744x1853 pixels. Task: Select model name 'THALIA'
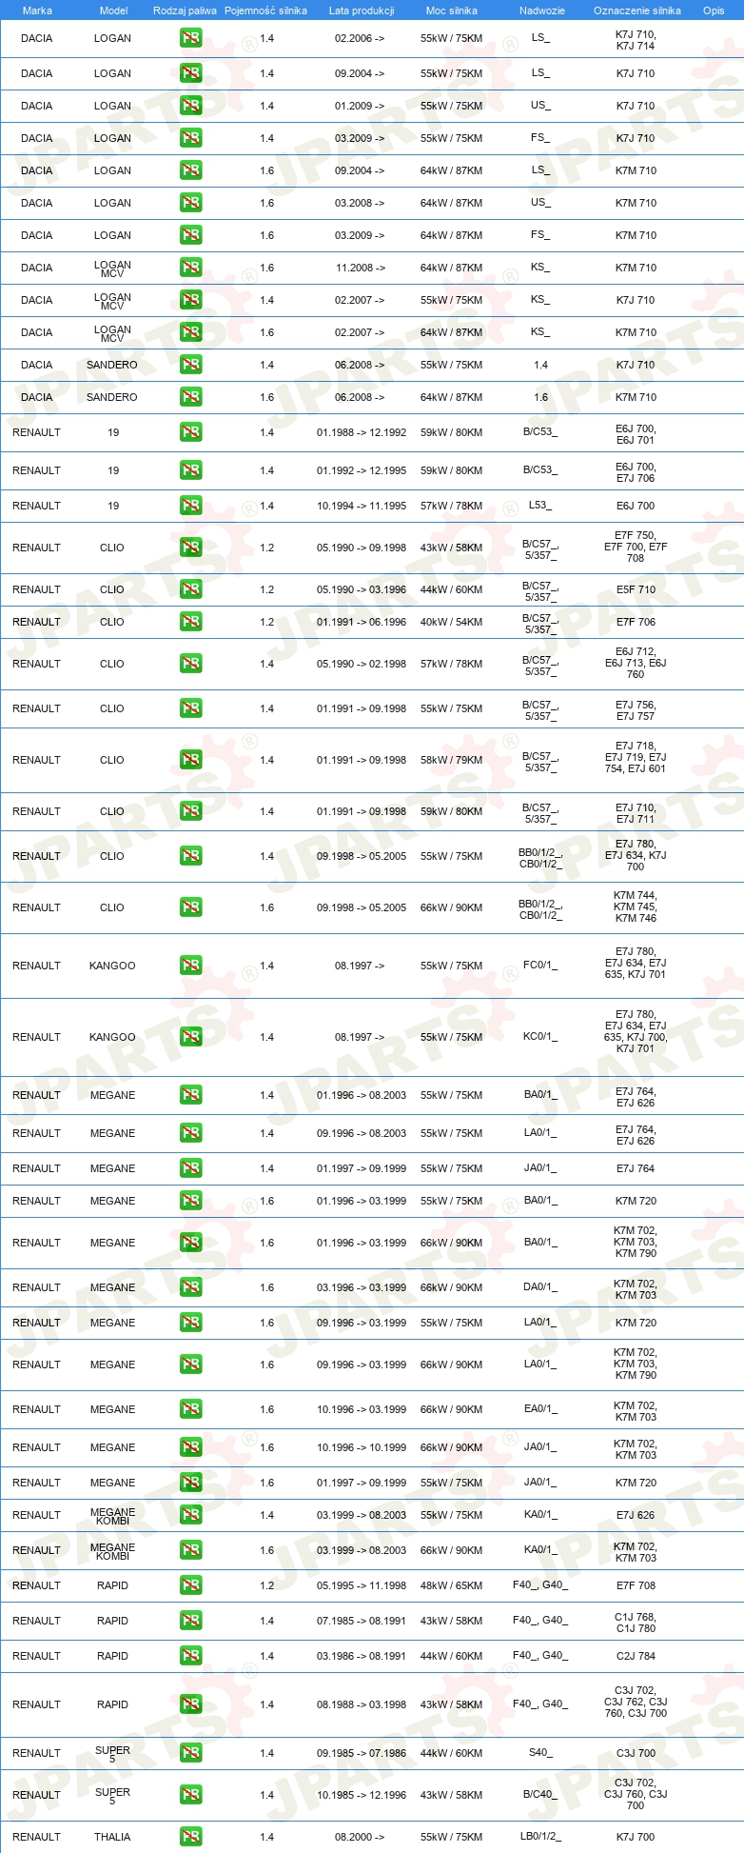pos(112,1837)
